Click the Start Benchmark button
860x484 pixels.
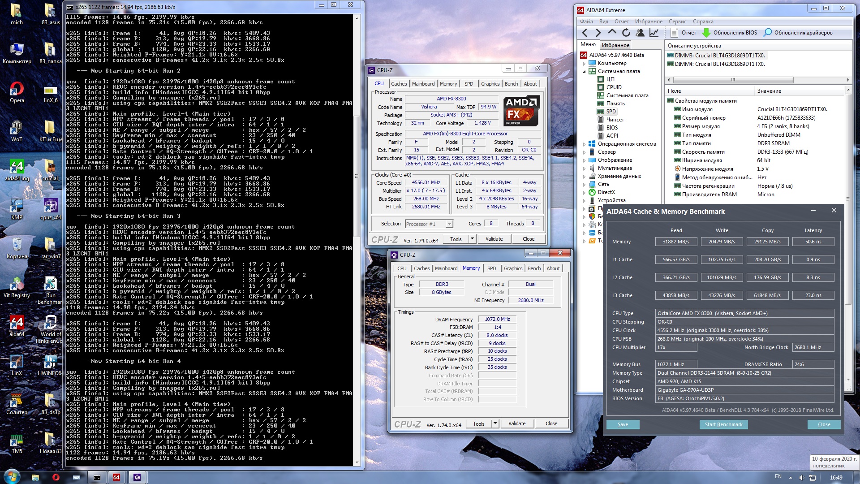[723, 424]
